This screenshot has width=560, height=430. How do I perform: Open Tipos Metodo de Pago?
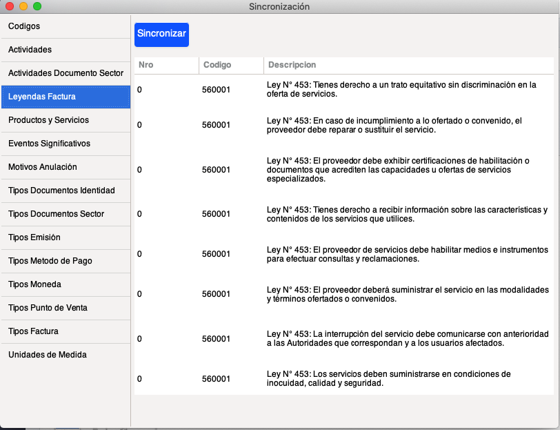click(x=66, y=261)
